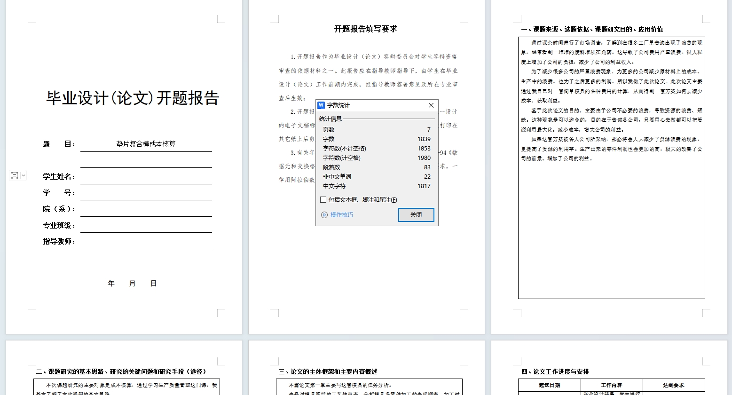Select the floating text box anchor icon
Viewport: 732px width, 395px height.
[x=15, y=175]
